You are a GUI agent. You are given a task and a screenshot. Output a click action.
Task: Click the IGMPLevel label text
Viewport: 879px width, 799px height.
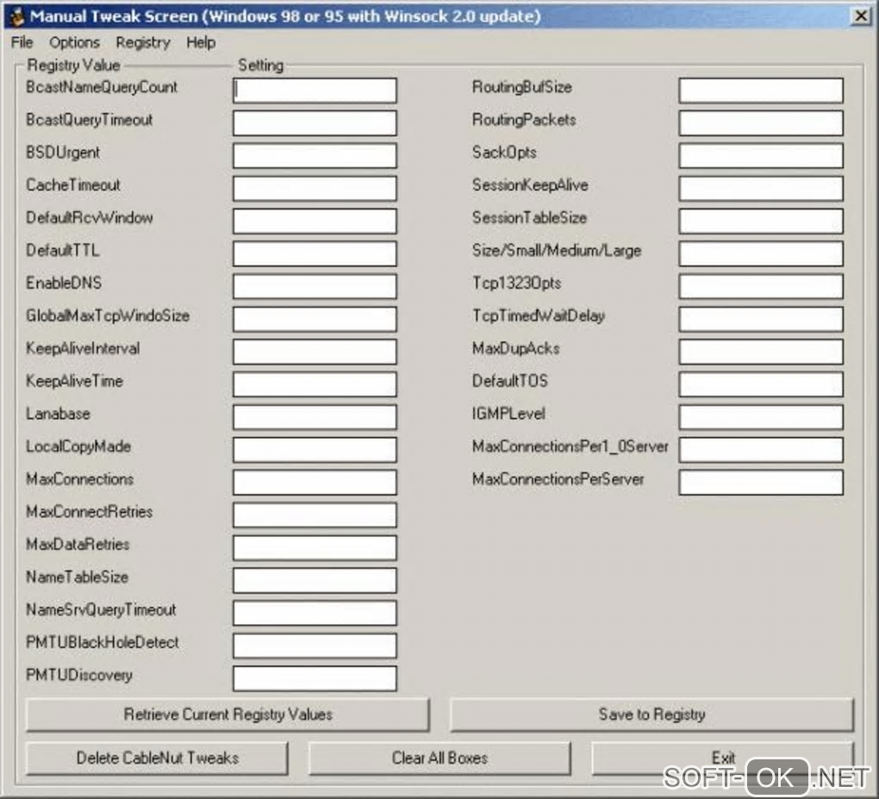pyautogui.click(x=508, y=414)
